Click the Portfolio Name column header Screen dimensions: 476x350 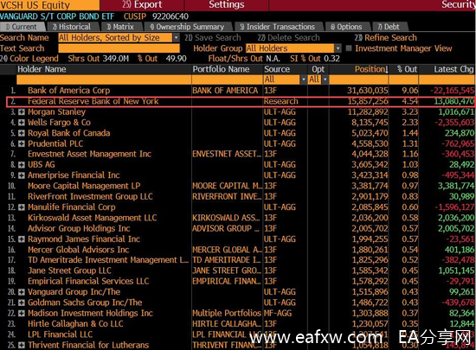221,69
